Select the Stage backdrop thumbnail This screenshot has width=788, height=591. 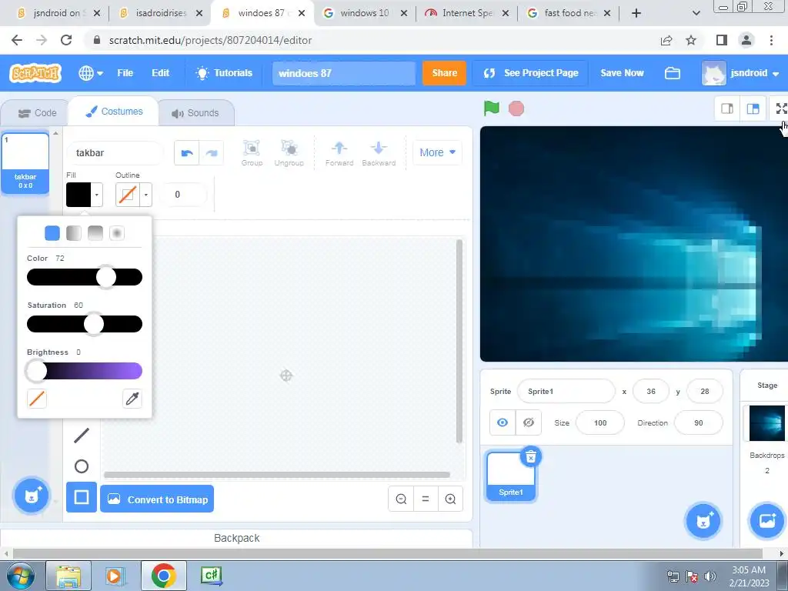(767, 423)
